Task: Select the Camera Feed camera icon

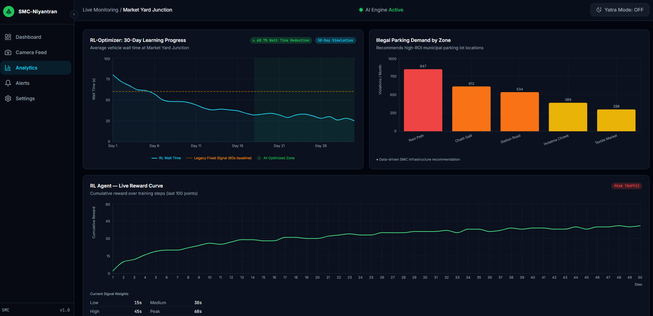Action: [x=8, y=52]
